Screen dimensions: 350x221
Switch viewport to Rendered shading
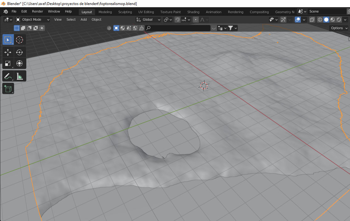[x=339, y=20]
